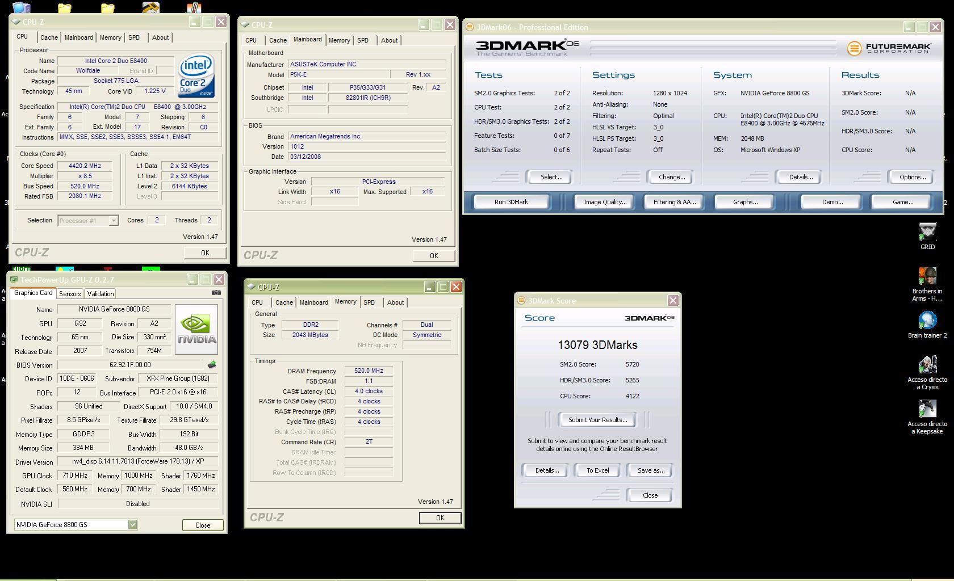Click the Image Quality... button
Viewport: 954px width, 581px height.
(605, 202)
